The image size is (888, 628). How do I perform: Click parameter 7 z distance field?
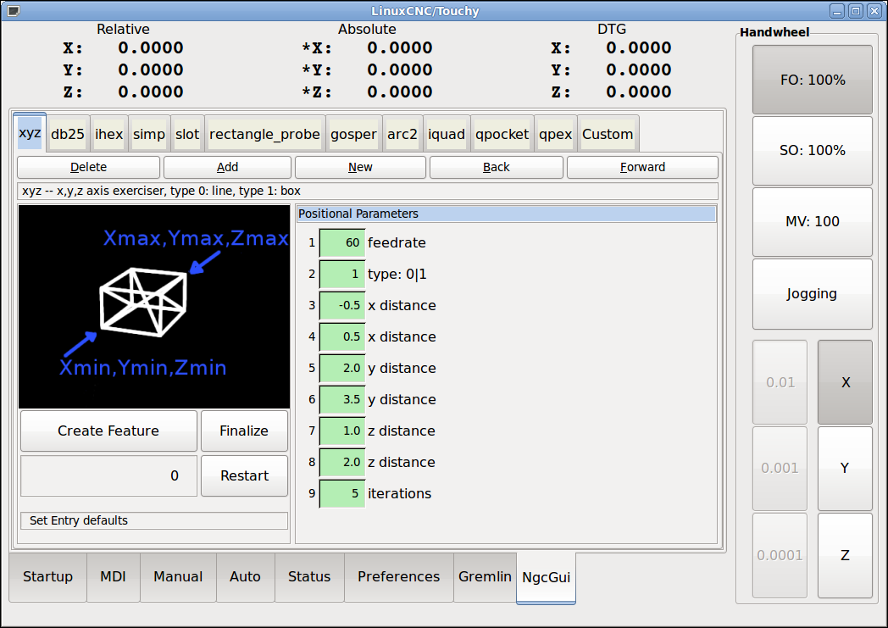(x=342, y=431)
